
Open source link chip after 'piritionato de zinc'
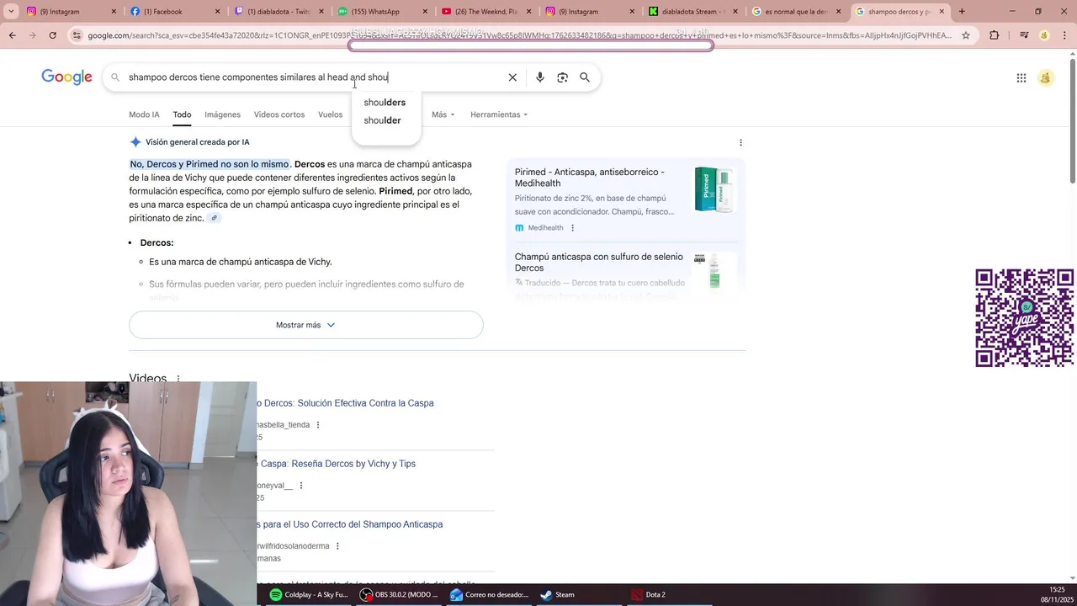coord(214,218)
